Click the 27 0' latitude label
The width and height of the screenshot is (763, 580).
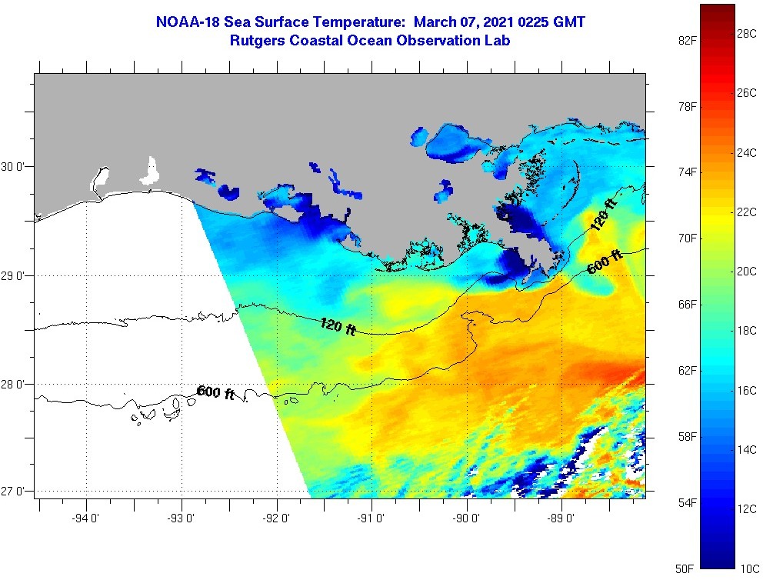coord(12,491)
